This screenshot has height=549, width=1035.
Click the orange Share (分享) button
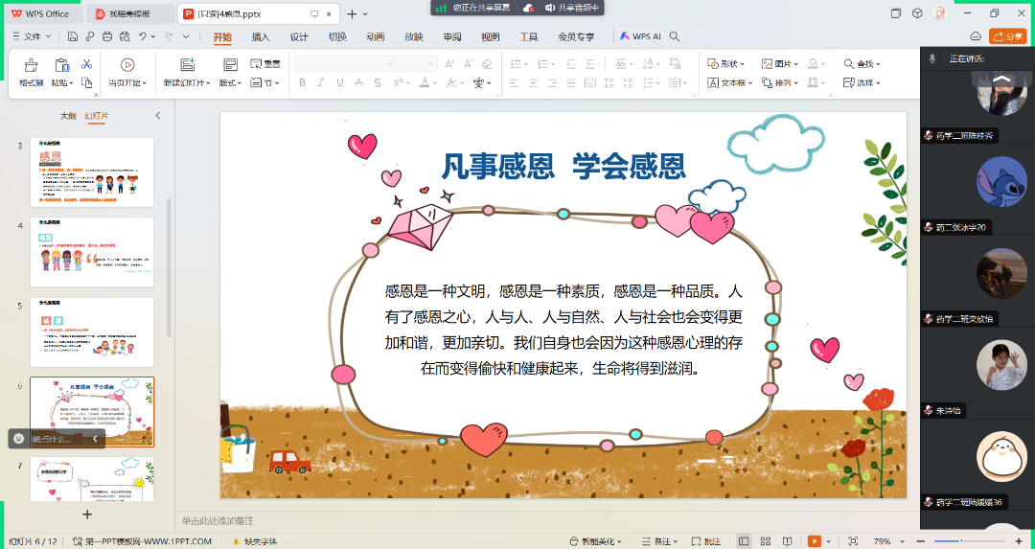[x=1007, y=36]
